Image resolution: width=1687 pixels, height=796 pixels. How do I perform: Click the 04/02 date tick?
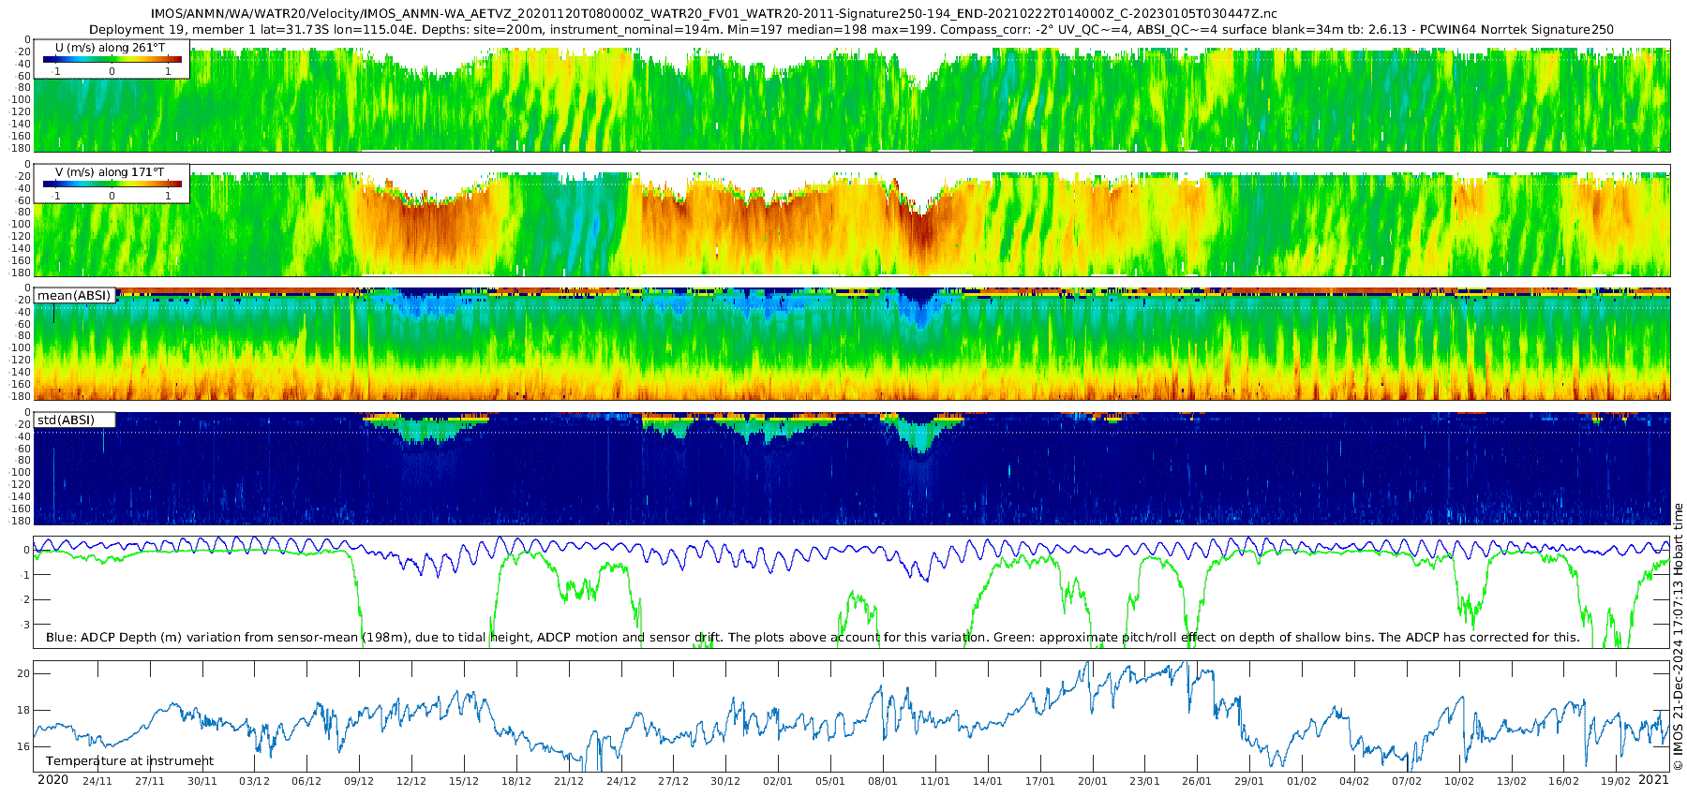point(1354,781)
